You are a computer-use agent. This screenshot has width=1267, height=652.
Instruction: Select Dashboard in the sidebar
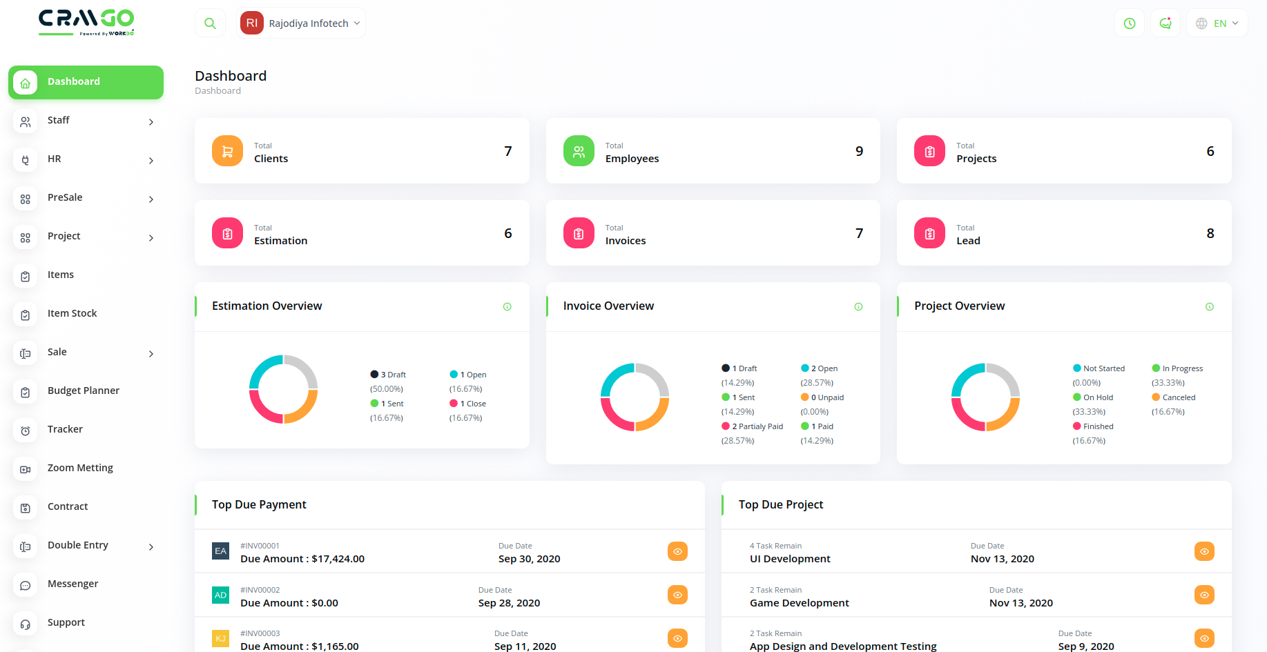86,82
